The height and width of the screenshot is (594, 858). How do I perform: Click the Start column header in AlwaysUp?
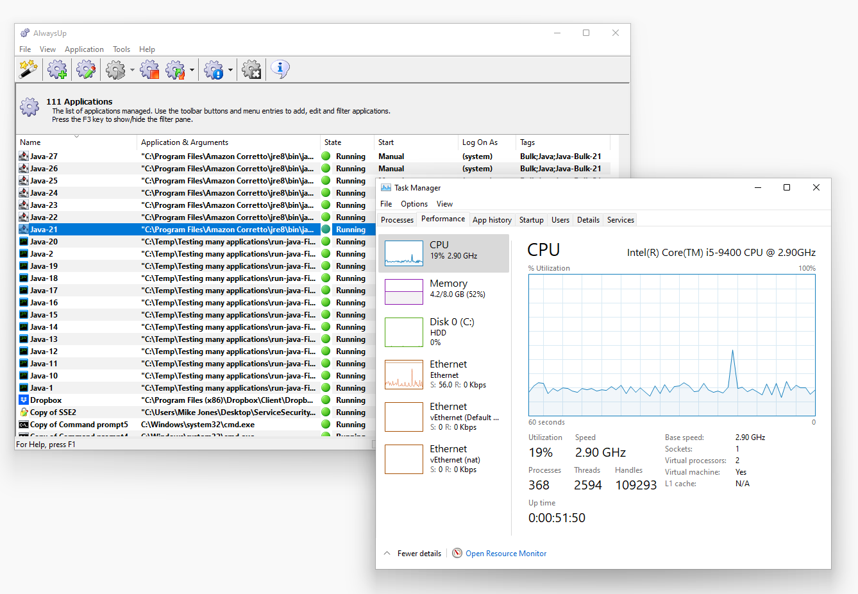pos(417,142)
